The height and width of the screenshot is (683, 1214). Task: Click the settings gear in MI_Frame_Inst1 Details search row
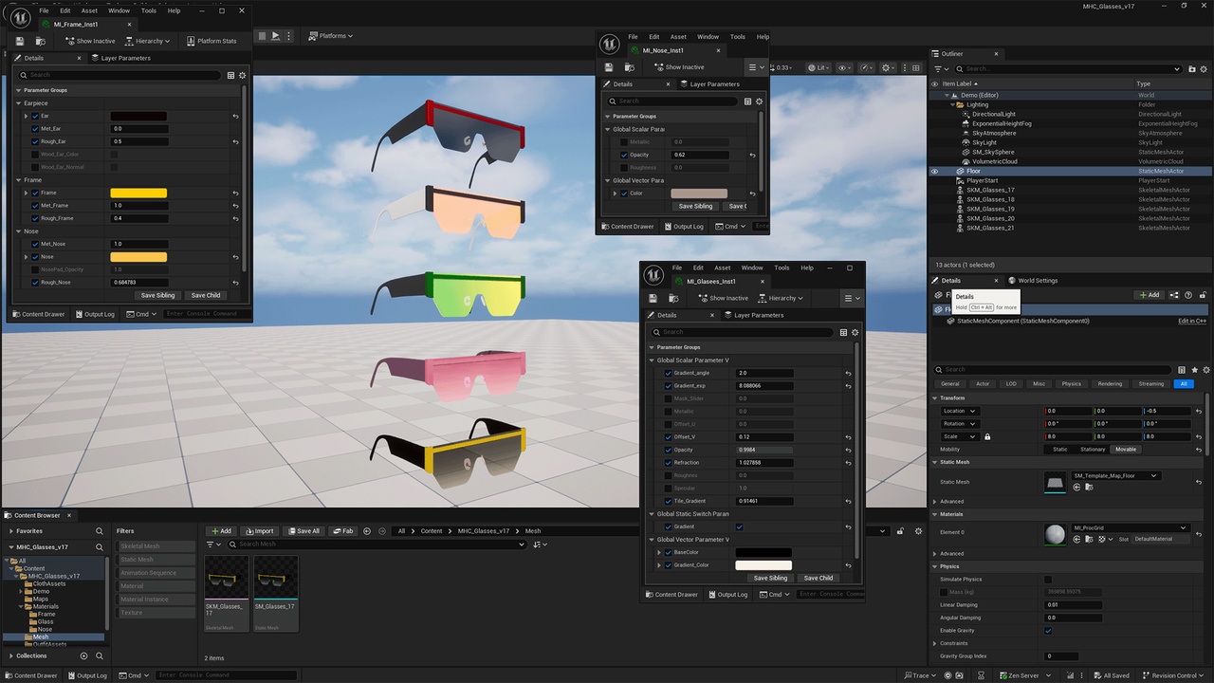coord(242,75)
